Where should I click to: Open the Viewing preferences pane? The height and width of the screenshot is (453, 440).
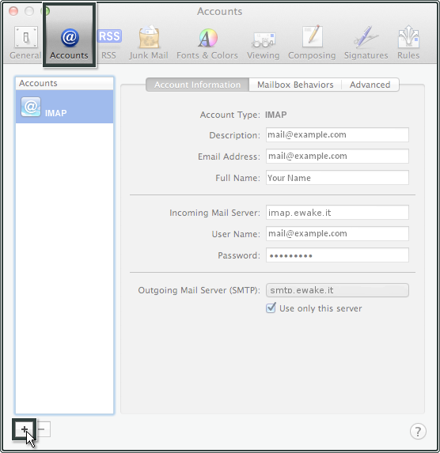coord(264,43)
